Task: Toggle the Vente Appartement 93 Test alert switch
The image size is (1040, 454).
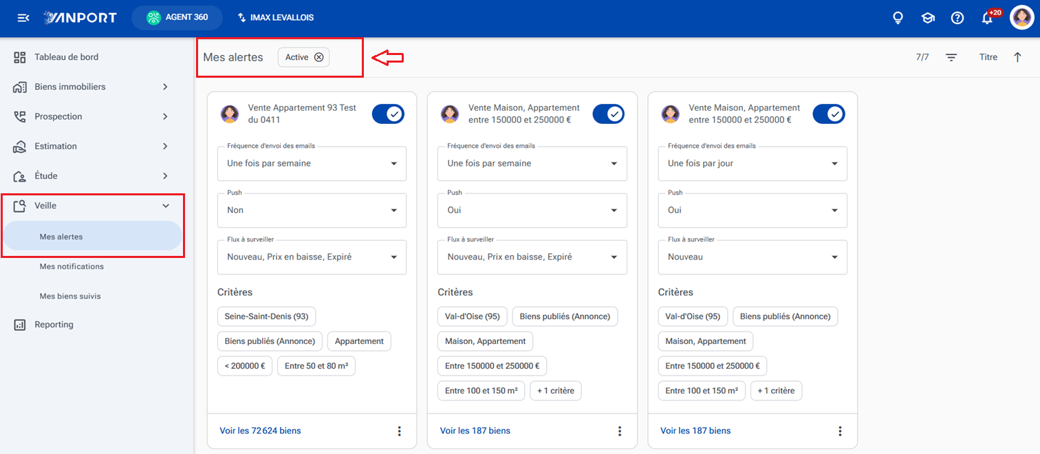Action: (x=389, y=114)
